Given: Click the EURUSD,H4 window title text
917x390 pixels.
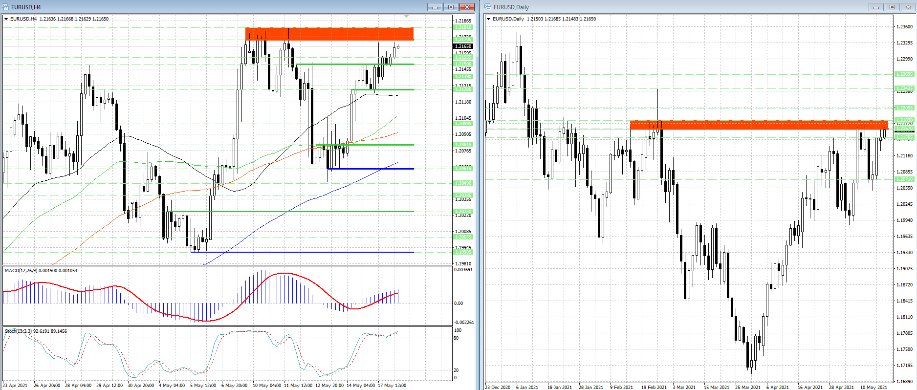Looking at the screenshot, I should coord(26,7).
